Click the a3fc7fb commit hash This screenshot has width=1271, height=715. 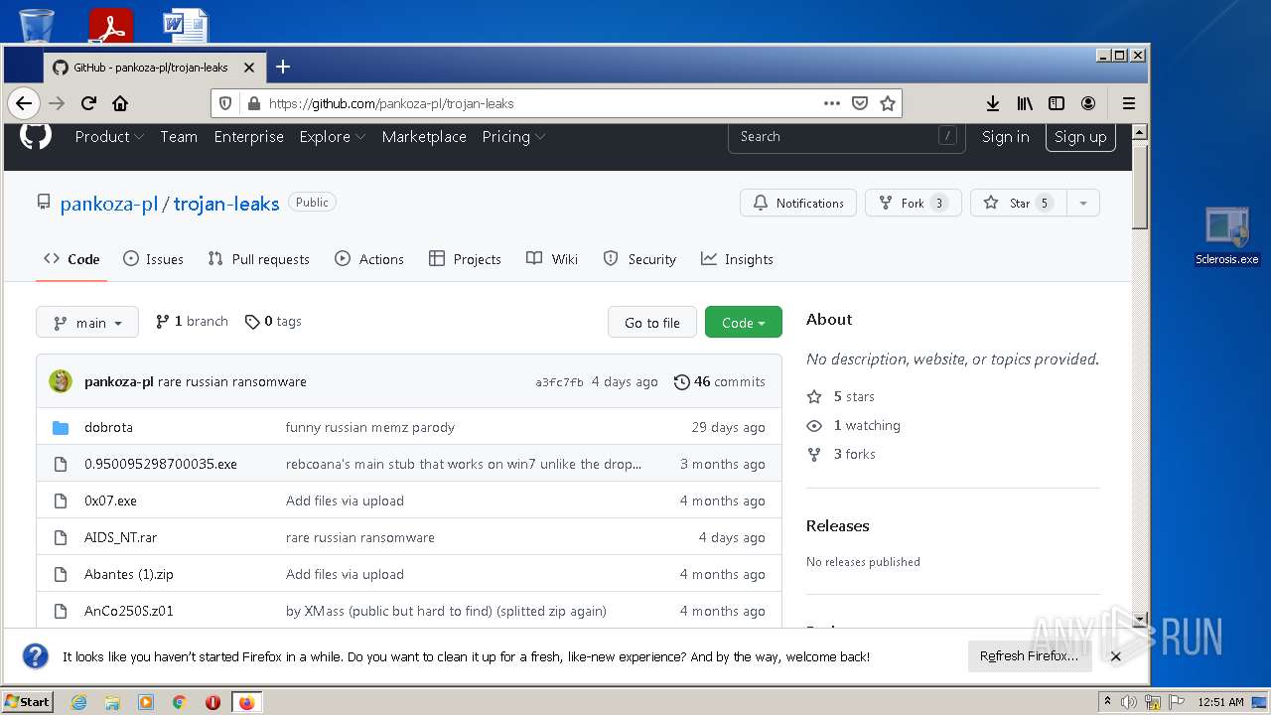click(x=559, y=382)
